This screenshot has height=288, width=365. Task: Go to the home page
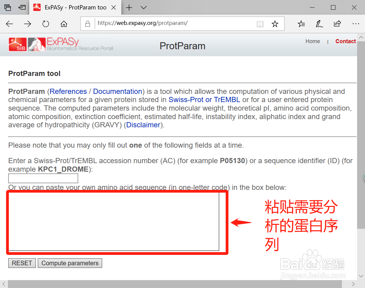[64, 24]
